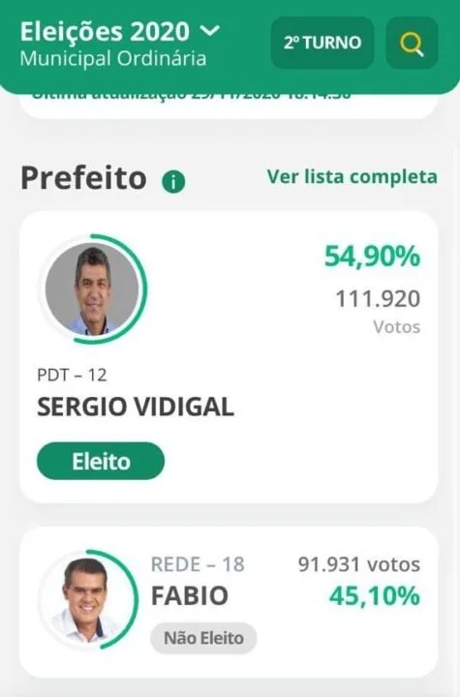Click the Prefeito info icon
Viewport: 460px width, 697px height.
[x=173, y=182]
